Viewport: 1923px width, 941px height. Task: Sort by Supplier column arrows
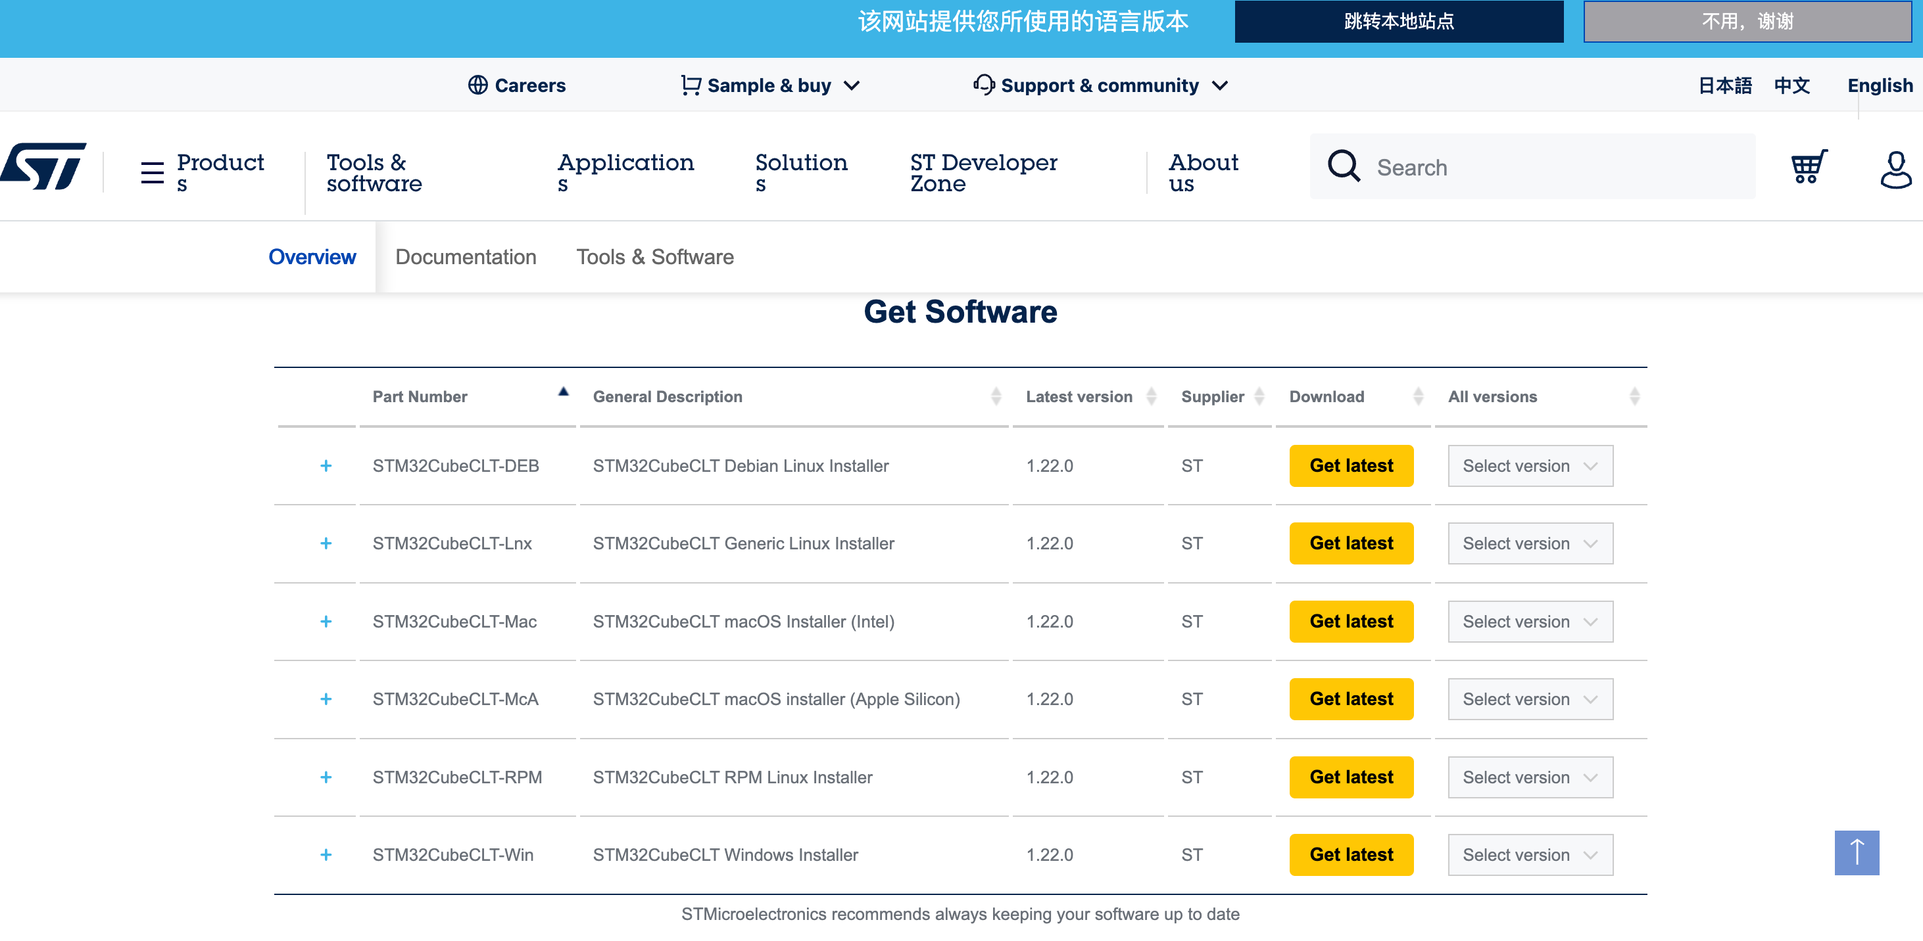1259,396
